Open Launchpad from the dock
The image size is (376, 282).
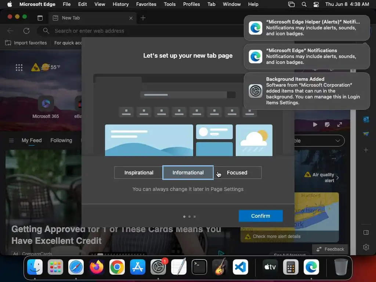pyautogui.click(x=55, y=267)
